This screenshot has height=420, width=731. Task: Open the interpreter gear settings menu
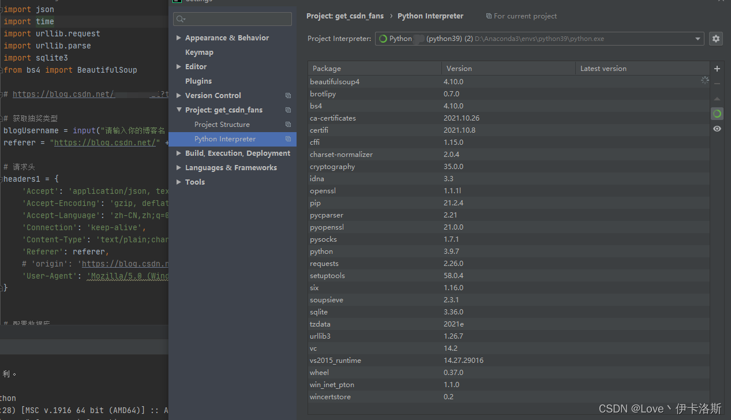coord(716,39)
